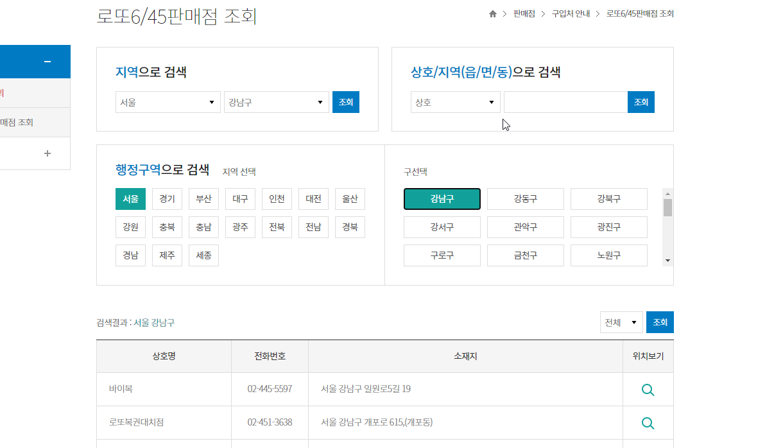This screenshot has height=448, width=783.
Task: Select 금천구 district button
Action: point(526,255)
